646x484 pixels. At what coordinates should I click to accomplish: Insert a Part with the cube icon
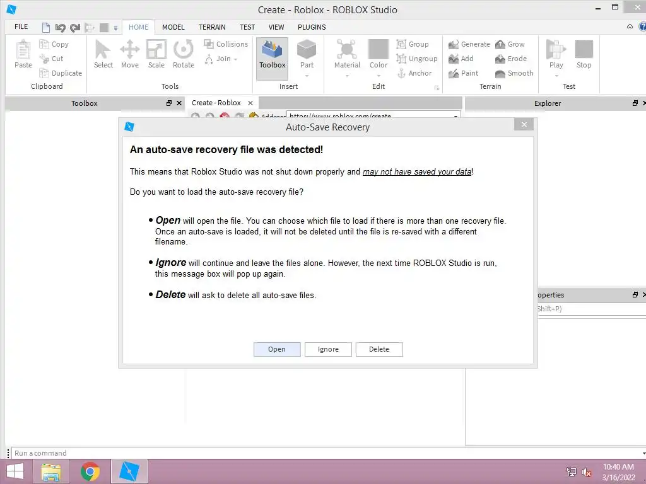(x=307, y=50)
